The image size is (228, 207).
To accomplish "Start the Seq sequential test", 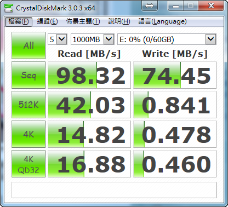I will point(29,75).
